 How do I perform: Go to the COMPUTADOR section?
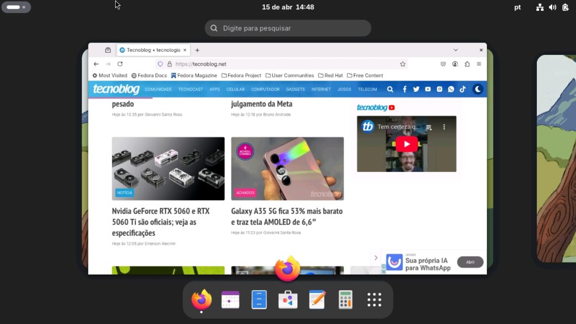(265, 89)
